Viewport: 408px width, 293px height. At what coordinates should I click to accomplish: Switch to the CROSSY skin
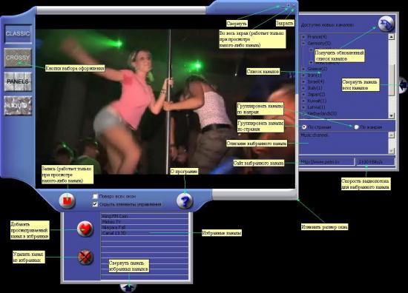[18, 58]
